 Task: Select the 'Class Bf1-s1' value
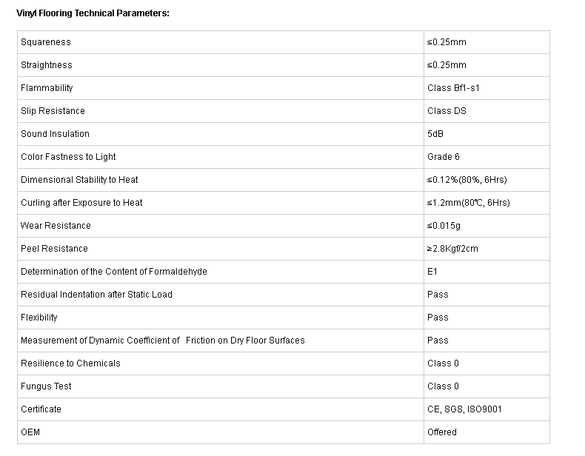click(453, 88)
